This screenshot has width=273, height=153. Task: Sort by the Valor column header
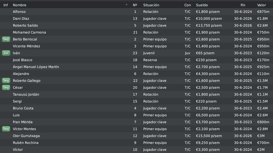(x=261, y=5)
